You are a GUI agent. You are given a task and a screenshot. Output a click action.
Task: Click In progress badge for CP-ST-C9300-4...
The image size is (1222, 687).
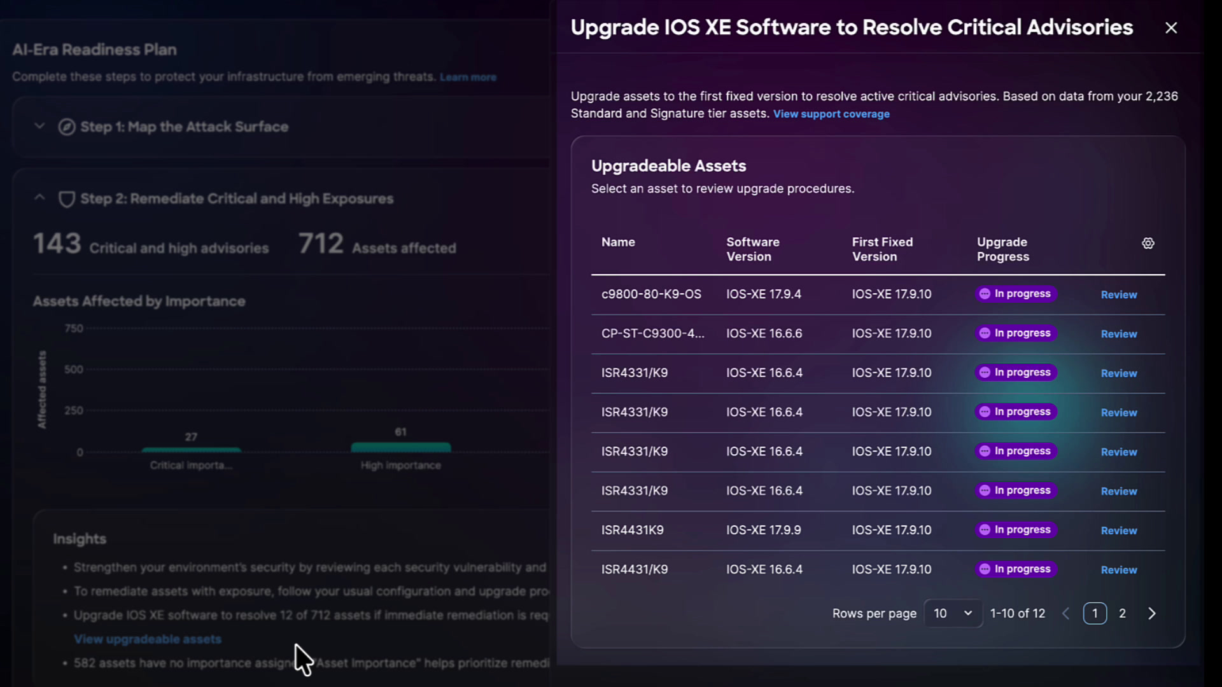[x=1016, y=333]
